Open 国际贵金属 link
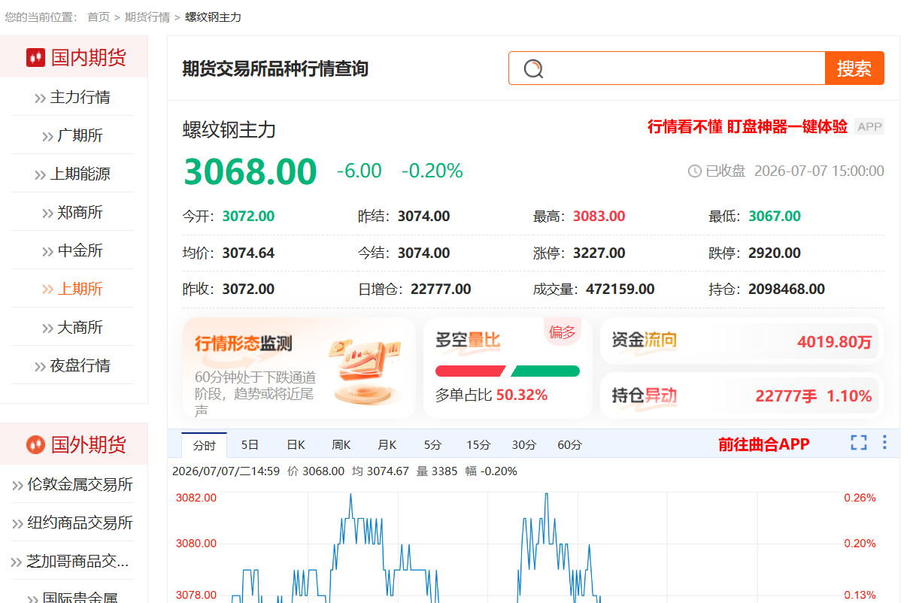 pyautogui.click(x=73, y=598)
